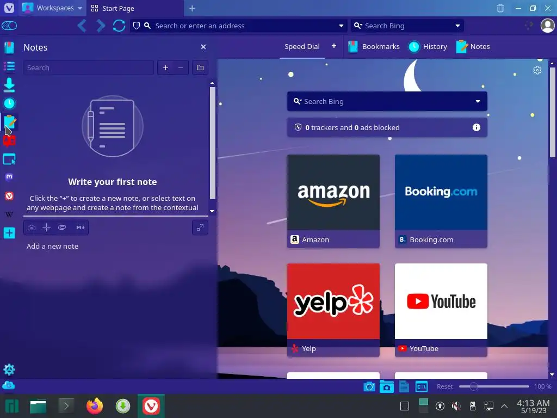557x418 pixels.
Task: Insert screenshot into note camera icon
Action: pyautogui.click(x=32, y=228)
